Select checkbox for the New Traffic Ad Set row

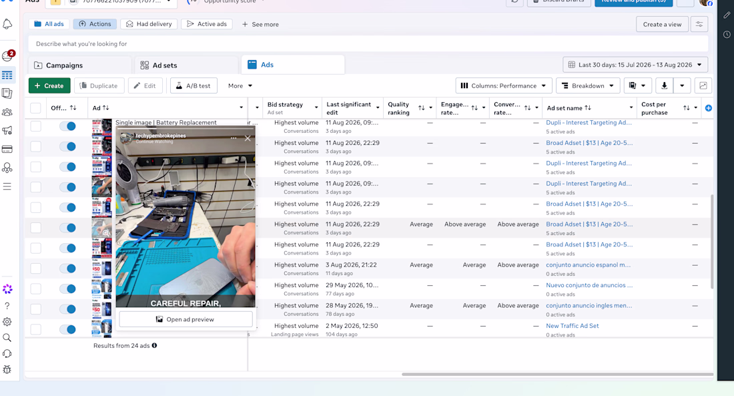click(x=35, y=329)
